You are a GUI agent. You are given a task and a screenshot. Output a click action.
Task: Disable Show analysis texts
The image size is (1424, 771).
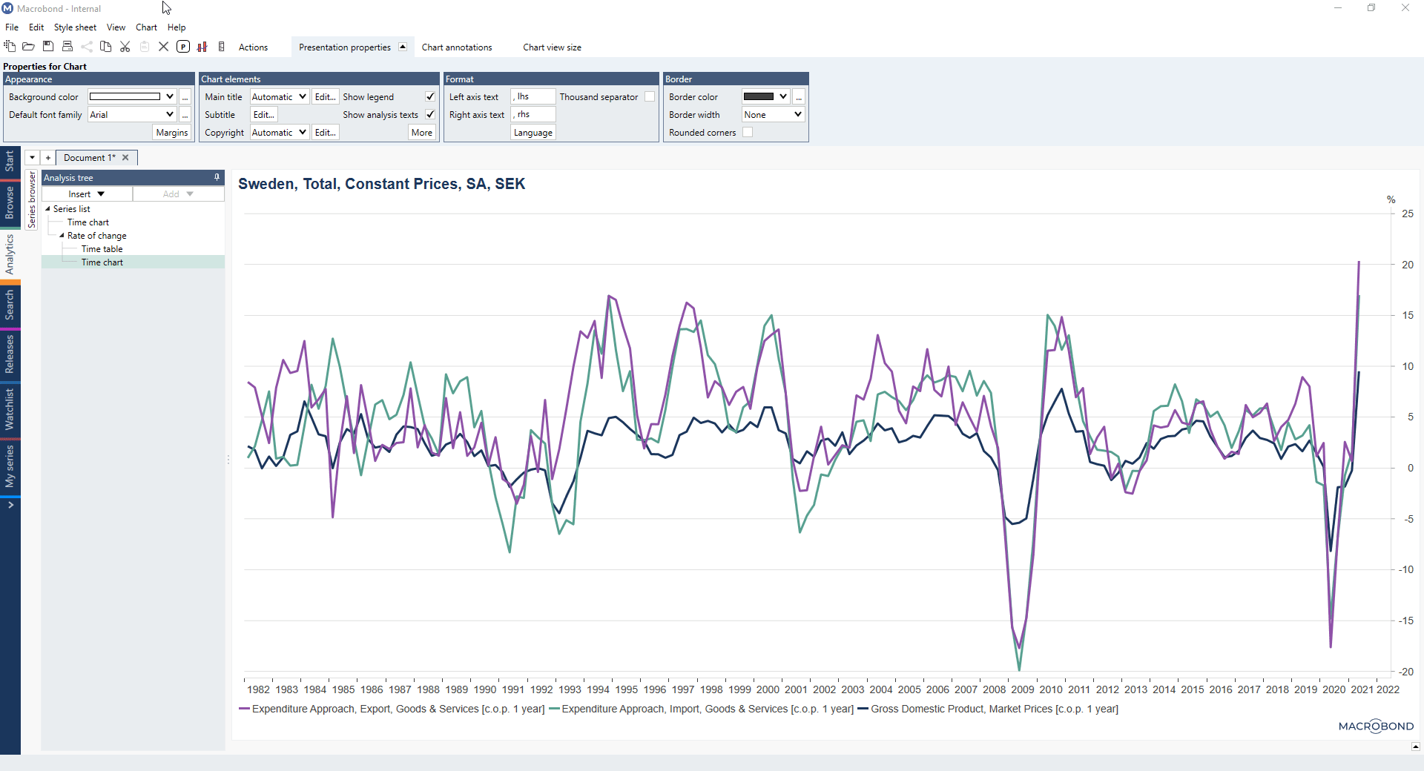[x=429, y=114]
